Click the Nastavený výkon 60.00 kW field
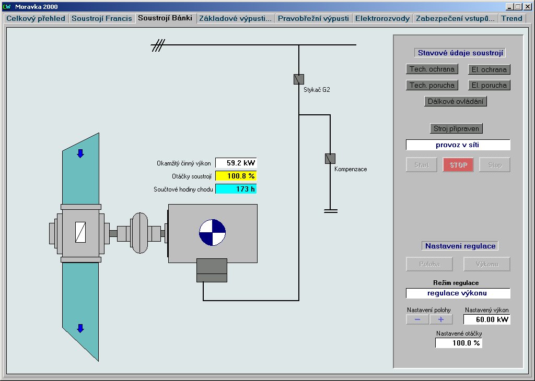Screen dimensions: 535x381 click(x=487, y=319)
